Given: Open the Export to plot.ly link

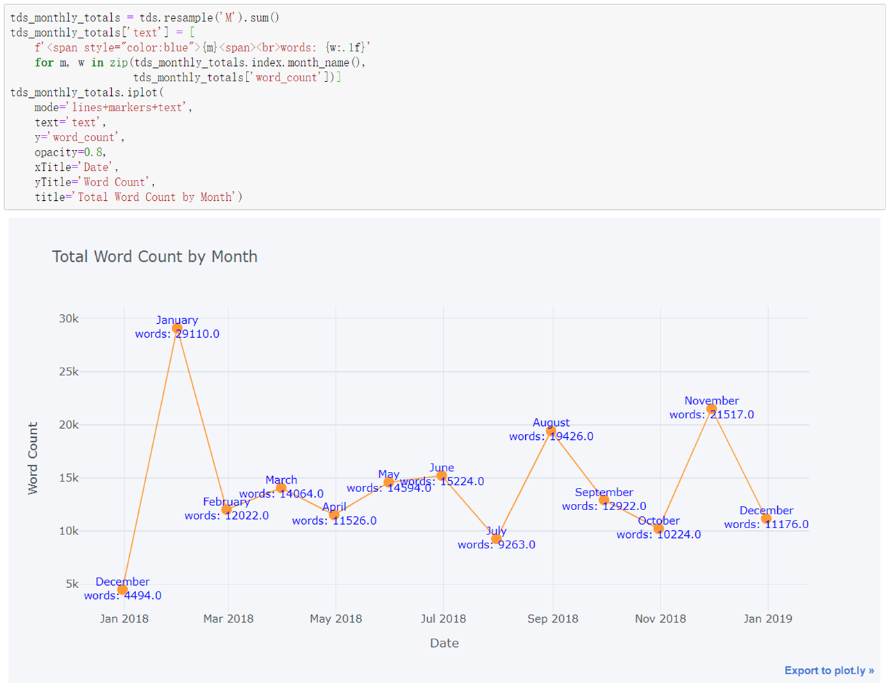Looking at the screenshot, I should [x=829, y=670].
